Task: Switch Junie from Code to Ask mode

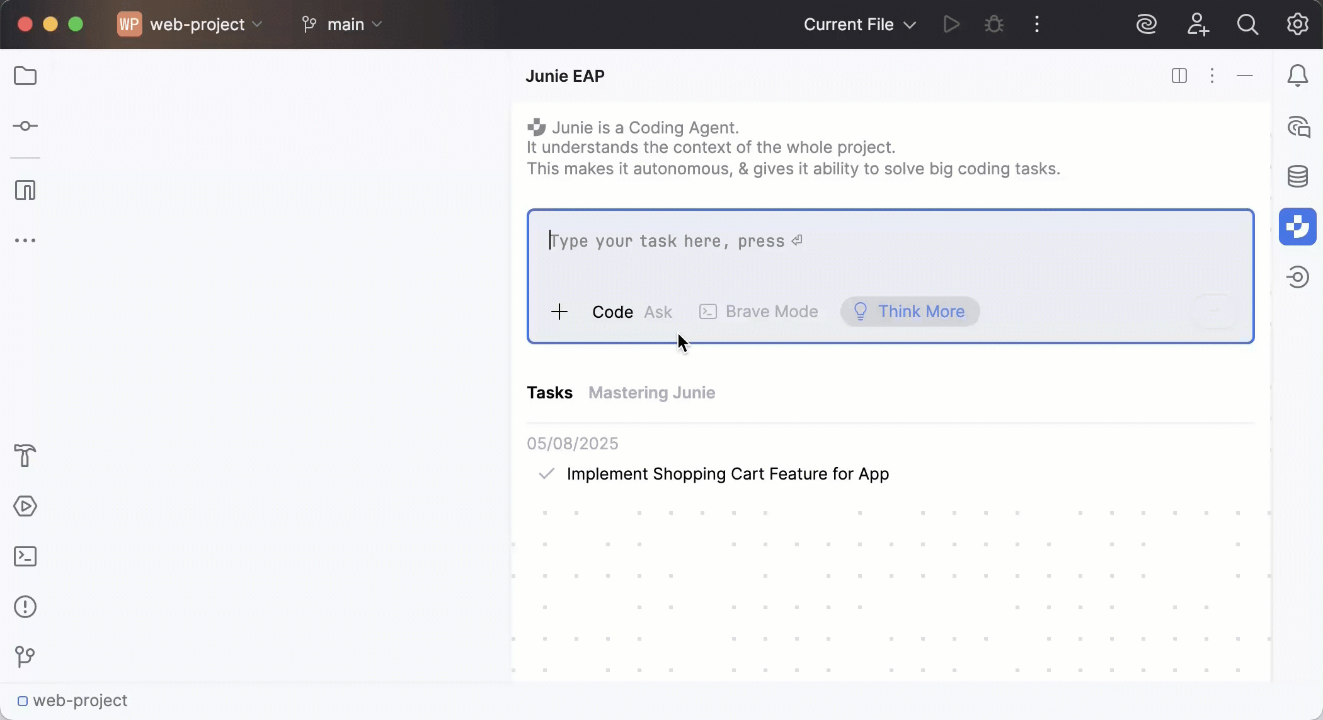Action: [x=658, y=312]
